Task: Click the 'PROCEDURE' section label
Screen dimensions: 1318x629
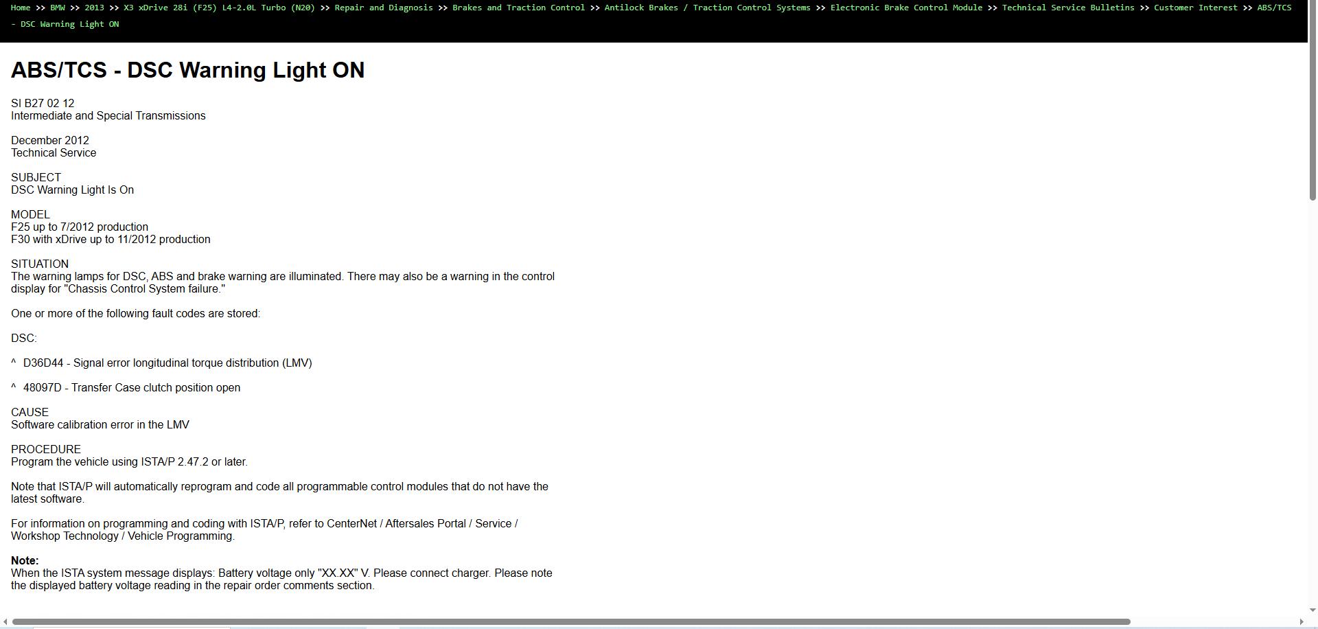Action: coord(46,450)
